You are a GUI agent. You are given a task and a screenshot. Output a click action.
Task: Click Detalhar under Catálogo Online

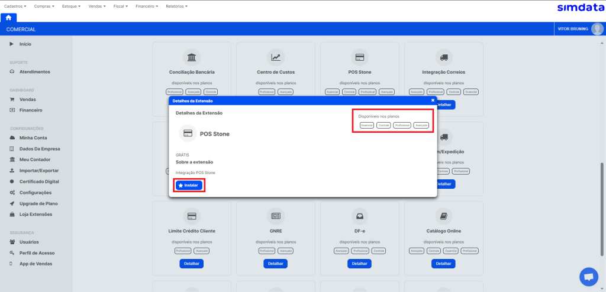[443, 264]
